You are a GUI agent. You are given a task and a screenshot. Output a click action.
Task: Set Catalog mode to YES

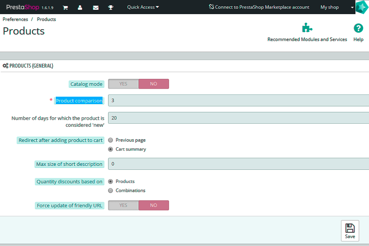[123, 84]
